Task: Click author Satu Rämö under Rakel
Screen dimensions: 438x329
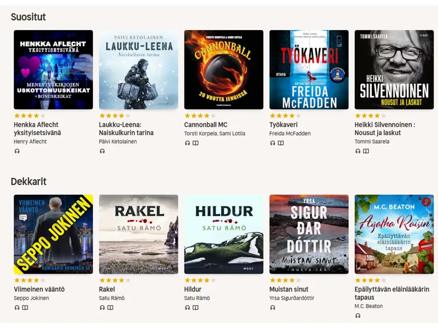Action: (x=112, y=298)
